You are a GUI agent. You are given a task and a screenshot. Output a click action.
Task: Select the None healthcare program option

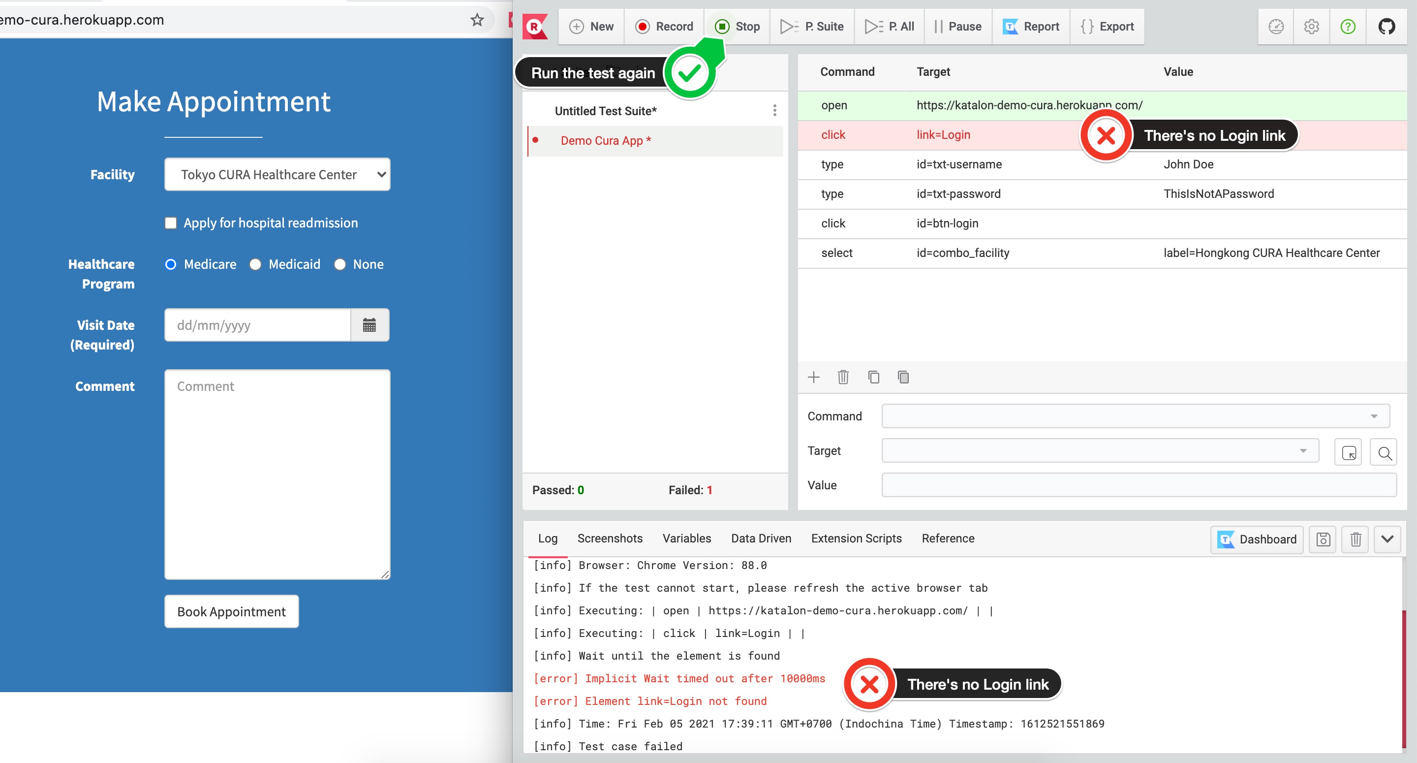340,264
